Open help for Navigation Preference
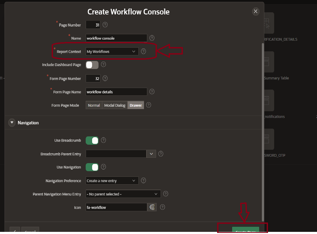The image size is (317, 234). [x=143, y=181]
